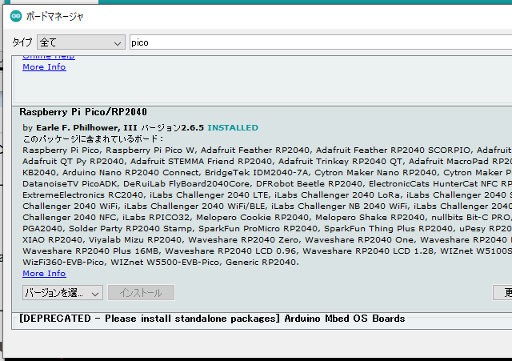This screenshot has width=512, height=361.
Task: Click the author name Earle F. Philhower, III
Action: (86, 127)
